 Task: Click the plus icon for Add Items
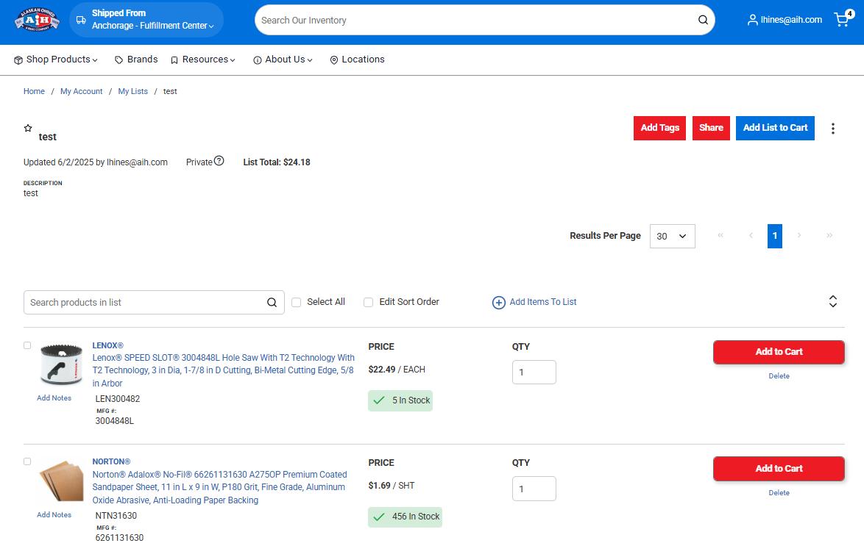point(499,303)
